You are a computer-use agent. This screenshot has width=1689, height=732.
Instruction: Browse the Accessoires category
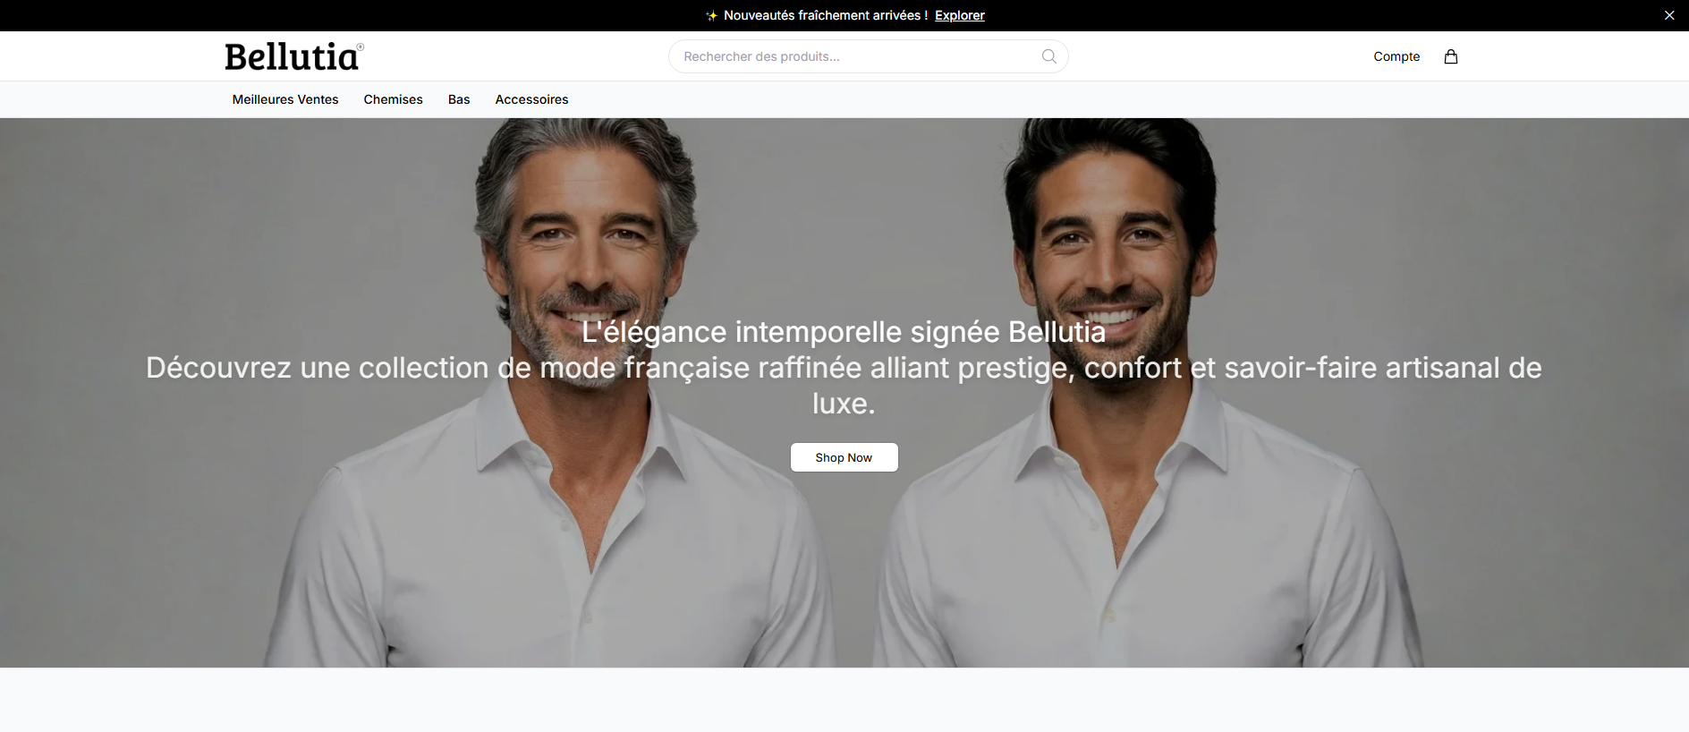coord(531,99)
